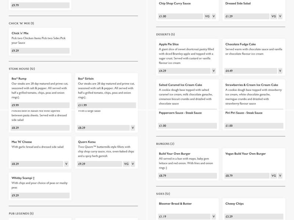Click the V badge on Bloomer Bread & Butter
294x220 pixels.
coord(214,216)
